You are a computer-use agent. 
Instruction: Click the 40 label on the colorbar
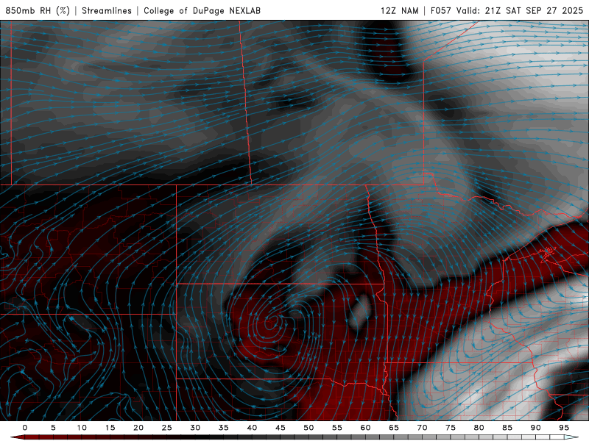pos(252,428)
